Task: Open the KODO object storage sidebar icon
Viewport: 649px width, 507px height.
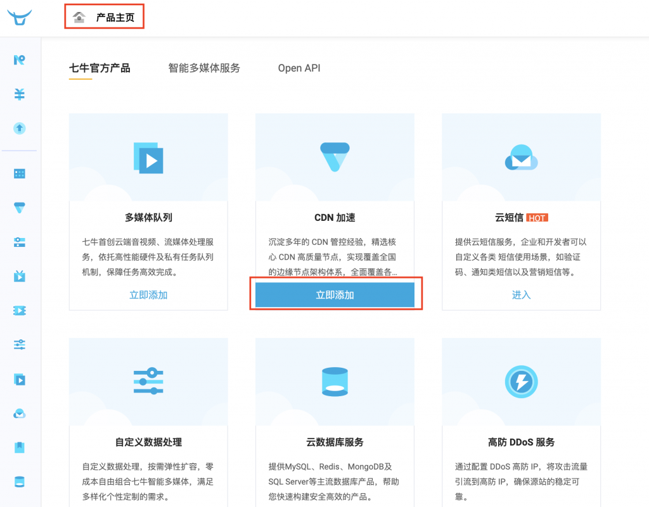Action: coord(20,60)
